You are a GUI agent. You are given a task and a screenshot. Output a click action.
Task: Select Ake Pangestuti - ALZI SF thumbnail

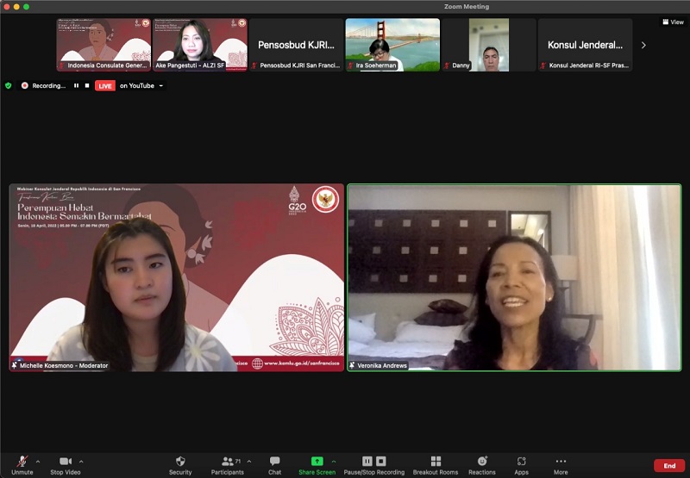(200, 45)
